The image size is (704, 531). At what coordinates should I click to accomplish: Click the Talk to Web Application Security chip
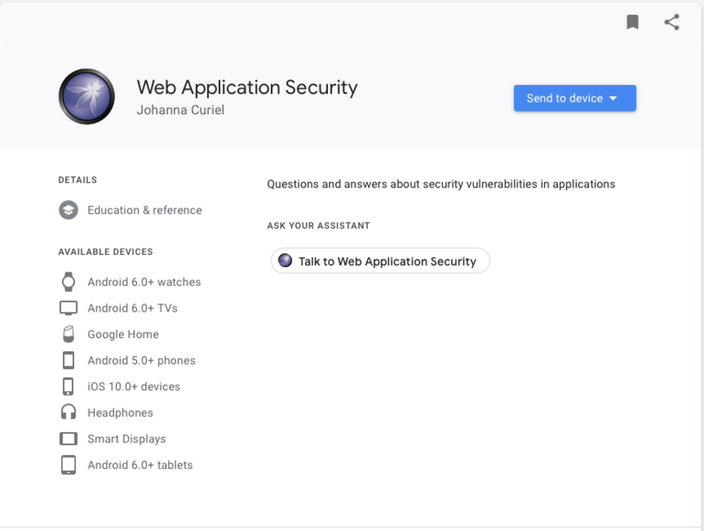(x=379, y=260)
